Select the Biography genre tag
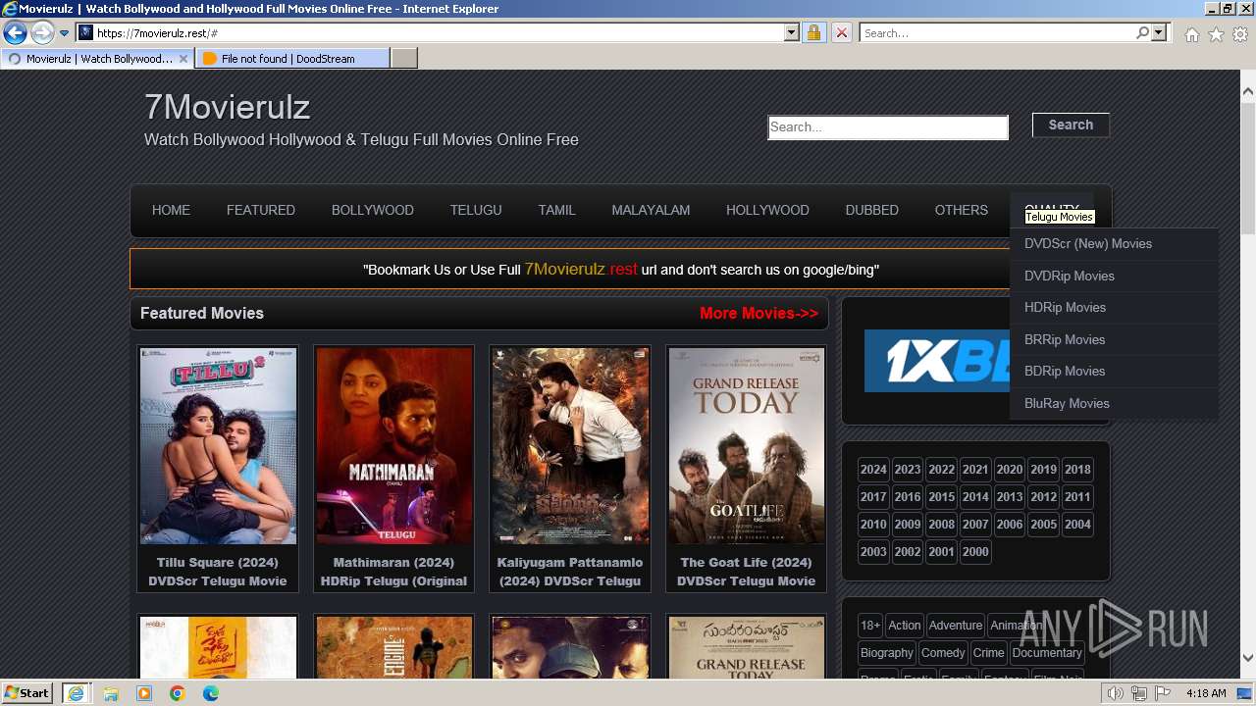Screen dimensions: 1256x706 [x=887, y=653]
